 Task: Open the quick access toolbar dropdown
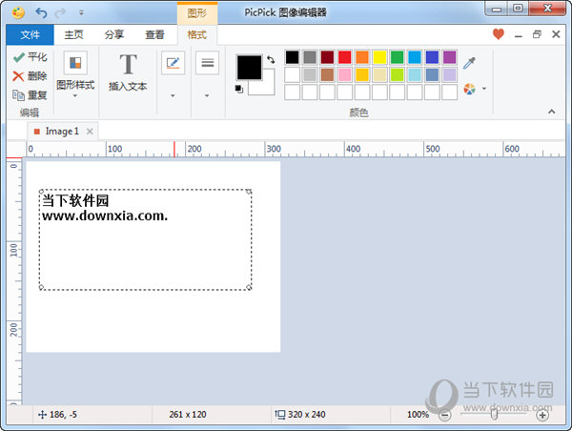point(81,12)
